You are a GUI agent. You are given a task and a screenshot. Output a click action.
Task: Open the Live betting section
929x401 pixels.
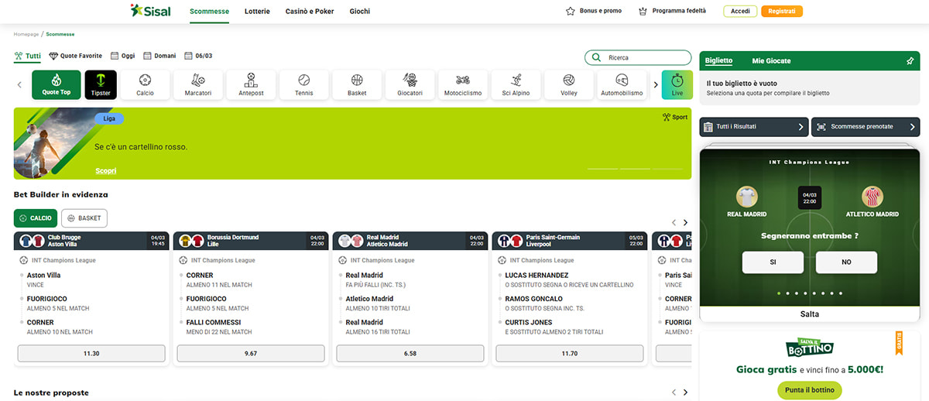tap(677, 84)
